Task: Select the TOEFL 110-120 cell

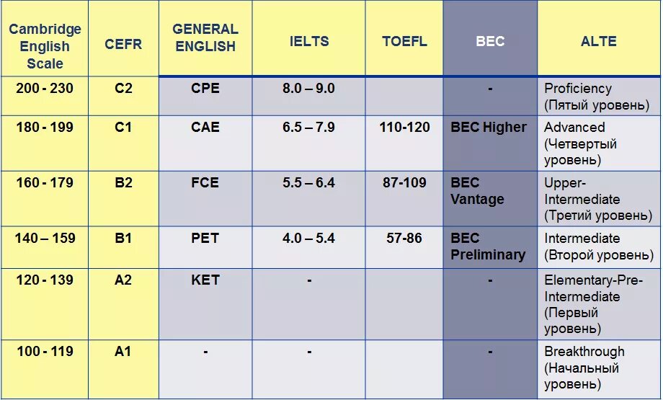Action: coord(404,128)
